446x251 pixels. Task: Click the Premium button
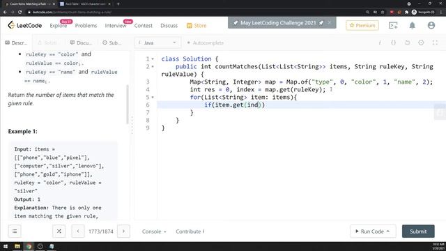pos(362,25)
